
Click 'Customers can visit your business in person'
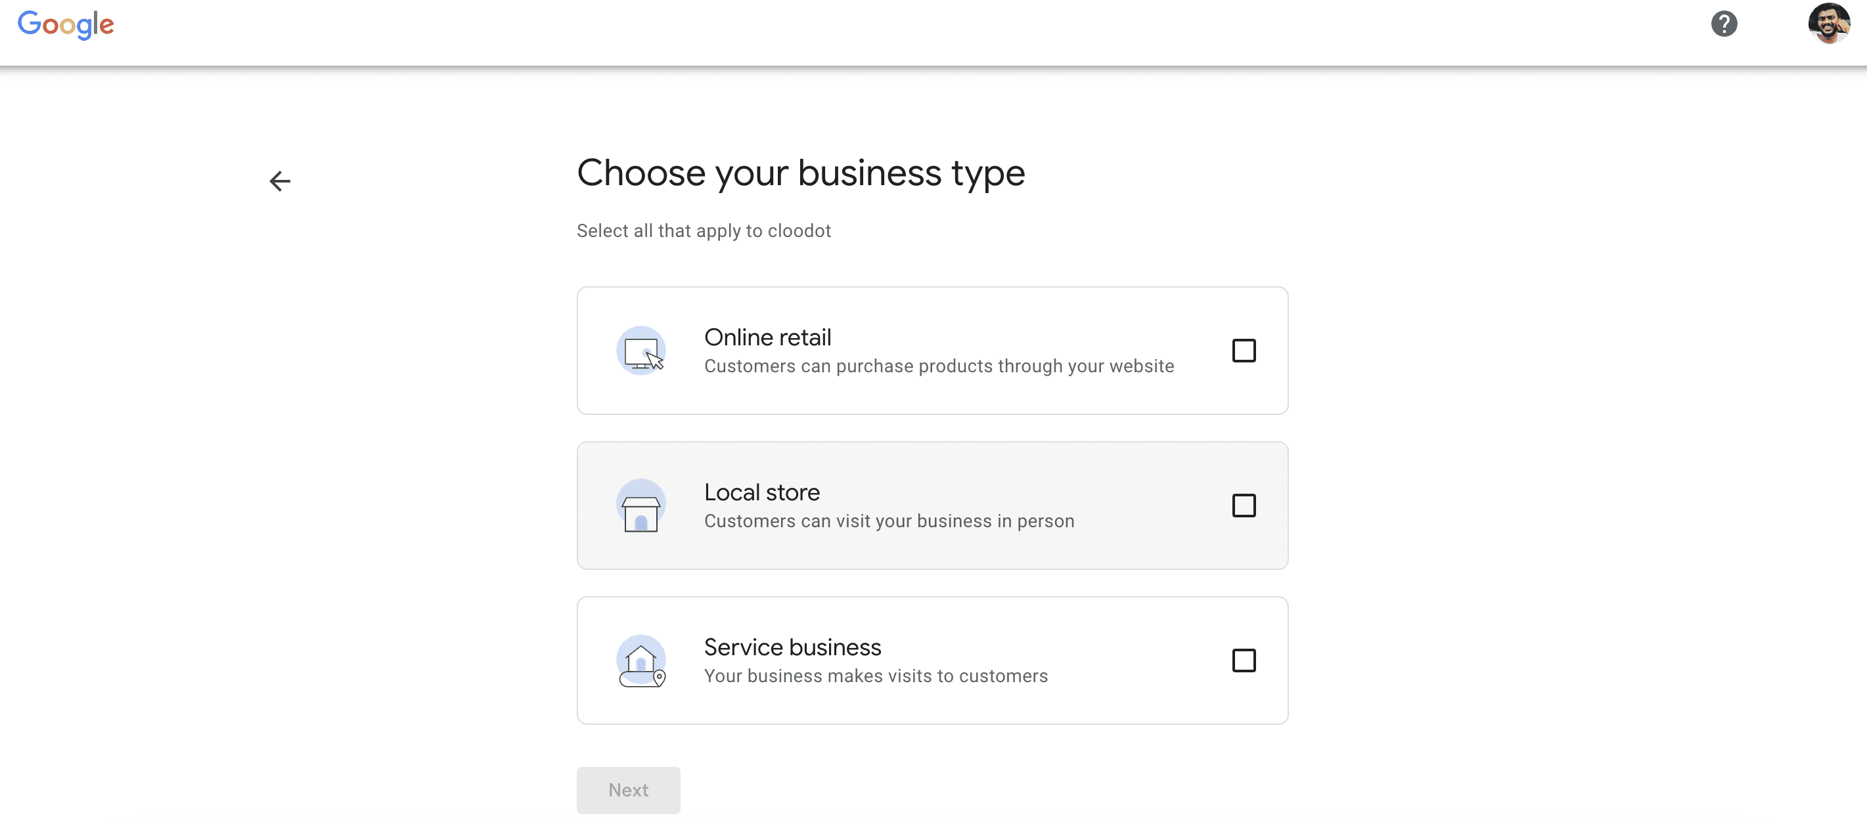tap(889, 521)
